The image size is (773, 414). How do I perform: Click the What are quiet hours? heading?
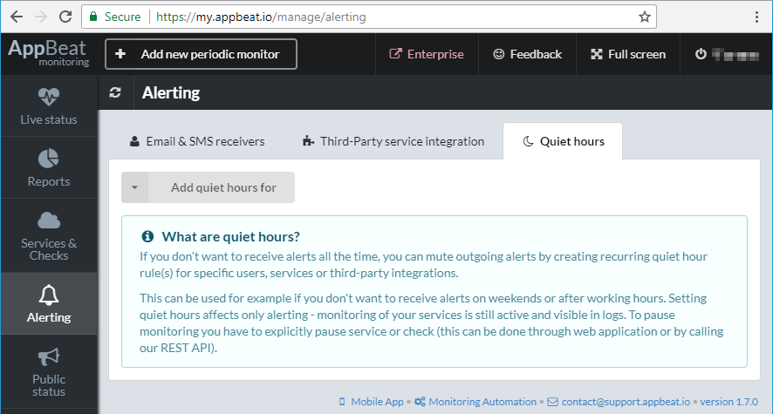pos(230,237)
